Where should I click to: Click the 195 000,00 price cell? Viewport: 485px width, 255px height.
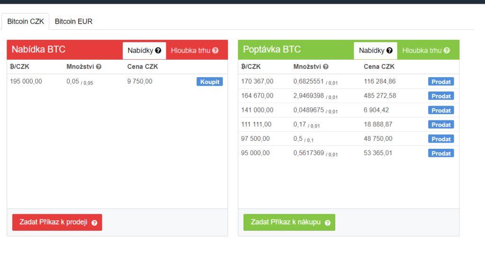[26, 82]
